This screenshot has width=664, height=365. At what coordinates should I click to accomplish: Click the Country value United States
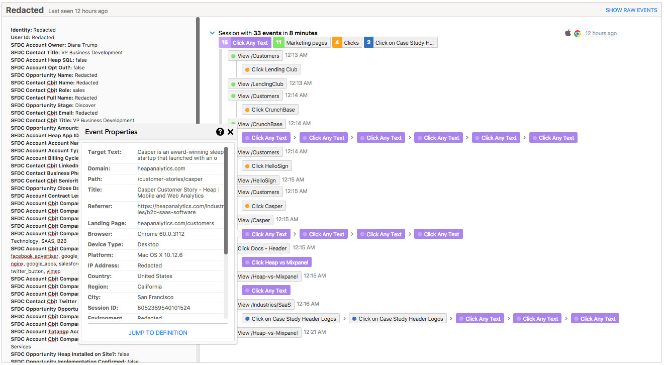click(x=155, y=276)
